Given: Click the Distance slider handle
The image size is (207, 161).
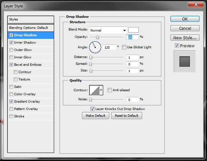Looking at the screenshot, I should [91, 57].
